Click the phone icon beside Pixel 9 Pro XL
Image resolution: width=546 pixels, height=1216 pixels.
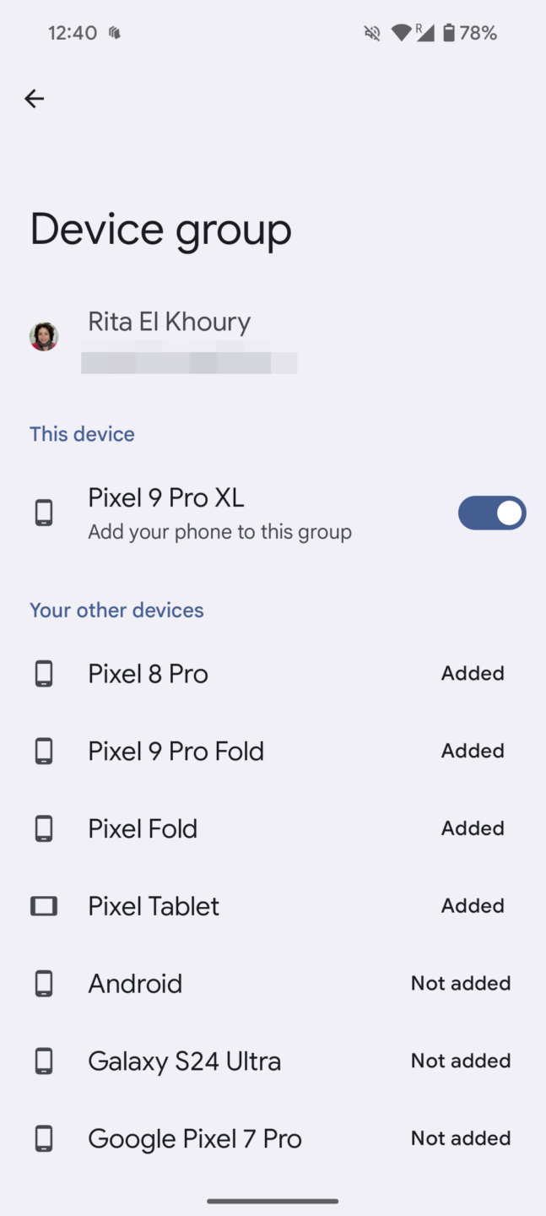click(43, 512)
